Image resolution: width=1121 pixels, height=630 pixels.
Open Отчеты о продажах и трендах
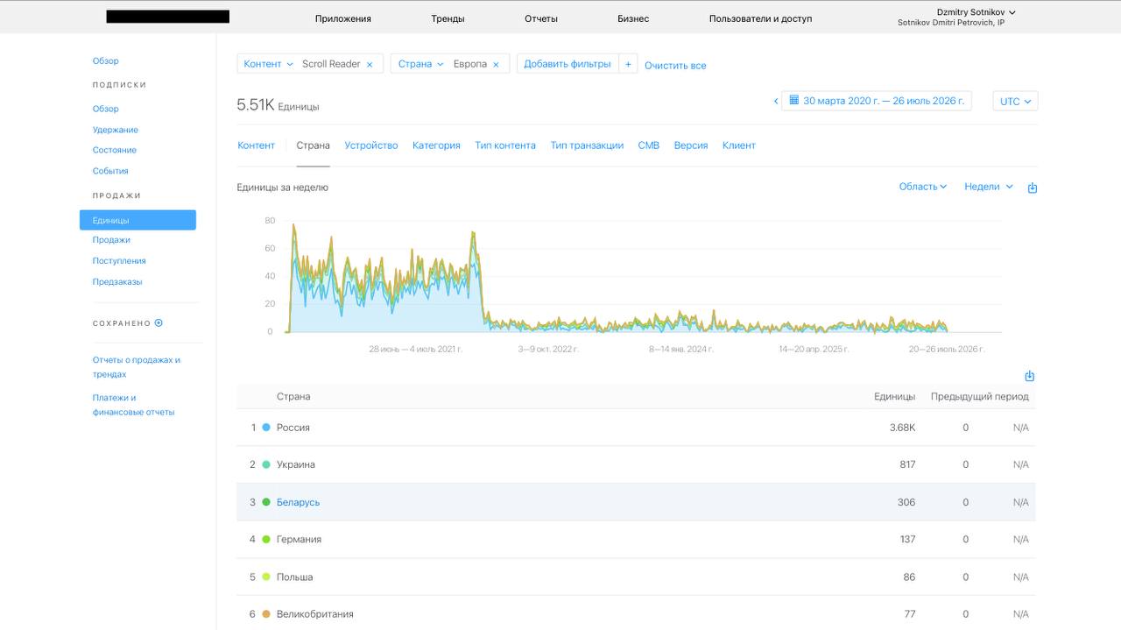tap(137, 367)
